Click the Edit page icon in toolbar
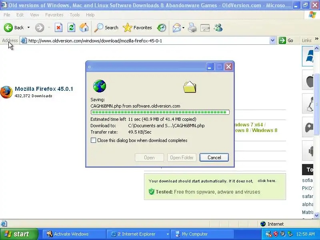320x240 pixels. pos(205,28)
